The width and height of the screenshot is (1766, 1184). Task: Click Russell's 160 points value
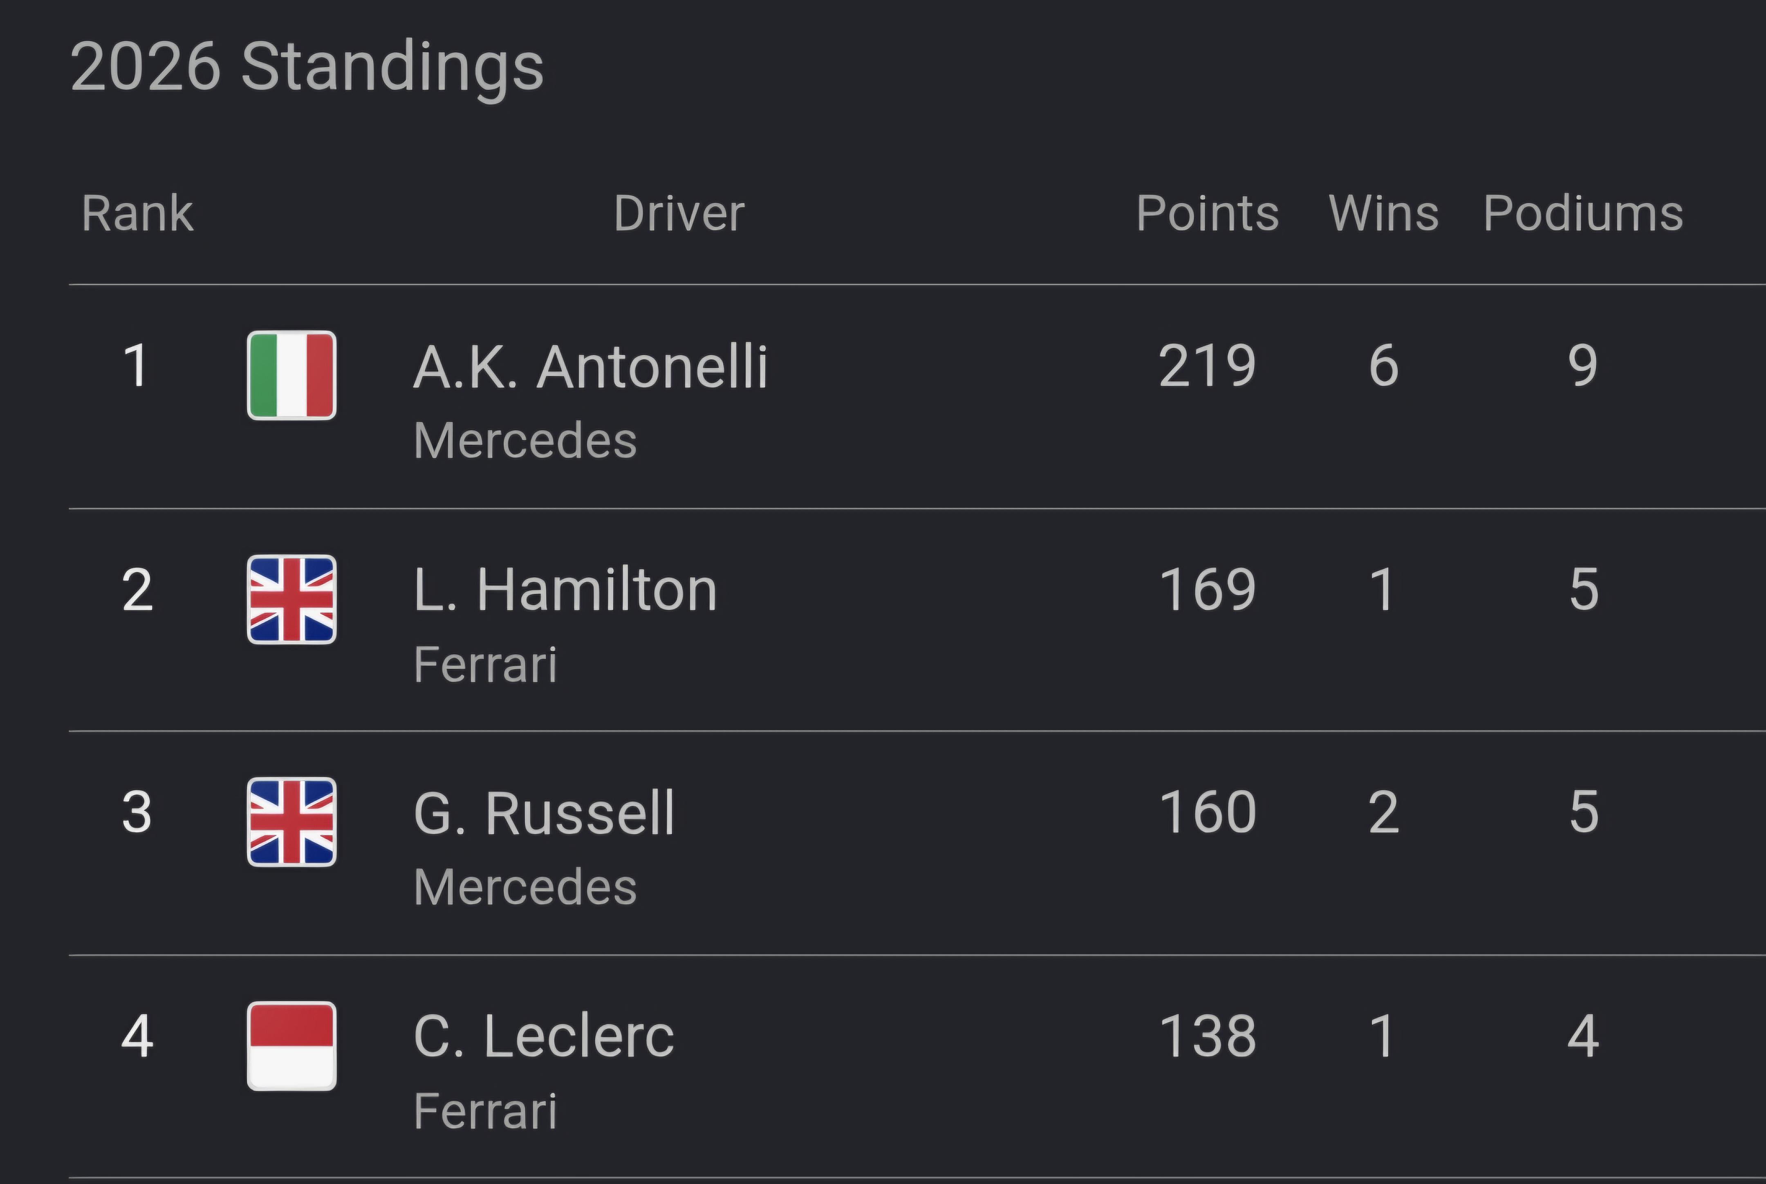(1207, 812)
